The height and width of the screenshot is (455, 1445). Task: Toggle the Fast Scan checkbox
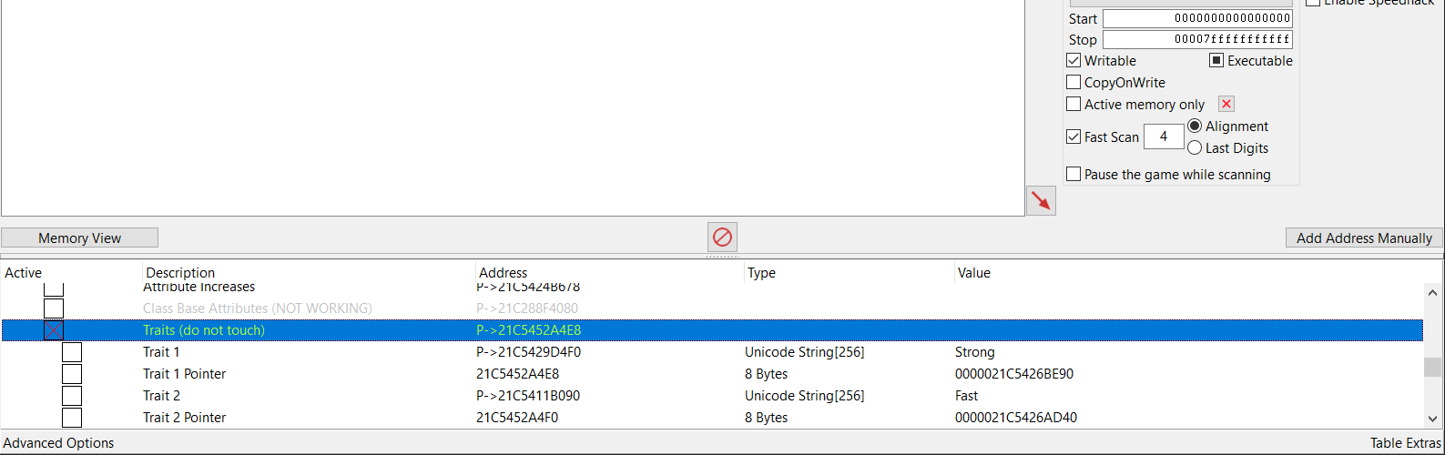pos(1074,137)
